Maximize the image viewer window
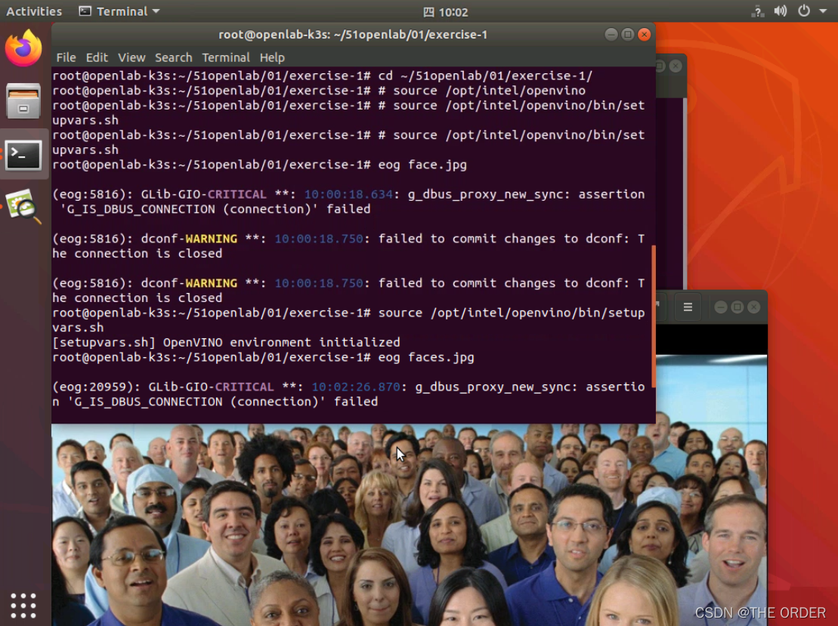 (737, 307)
